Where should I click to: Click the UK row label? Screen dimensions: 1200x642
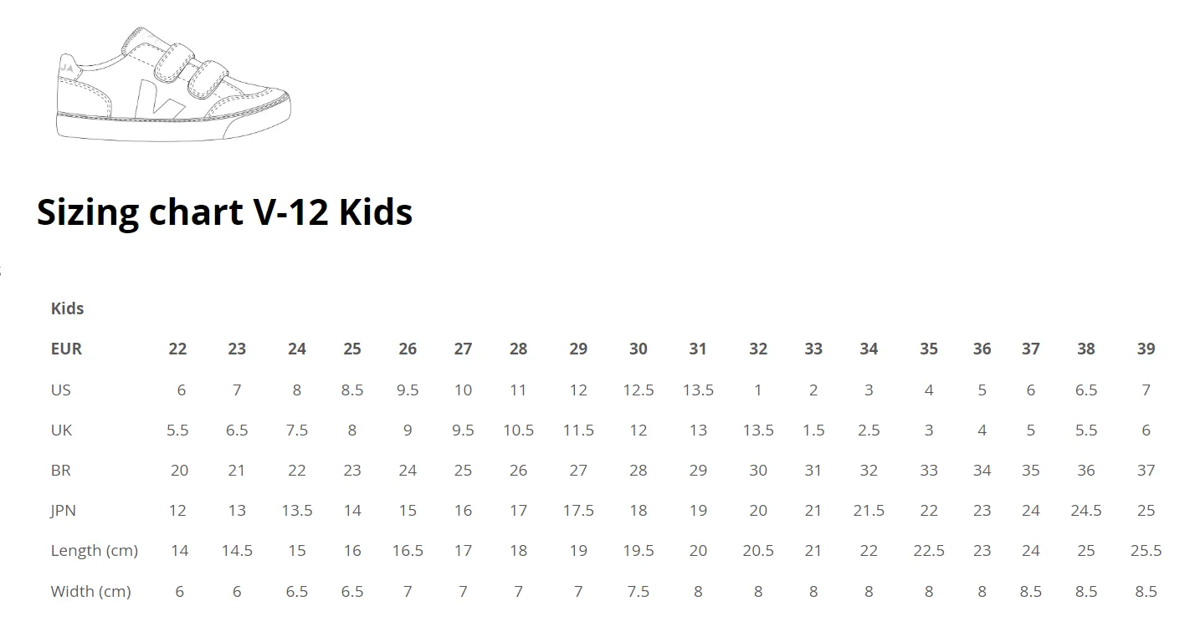pos(61,430)
